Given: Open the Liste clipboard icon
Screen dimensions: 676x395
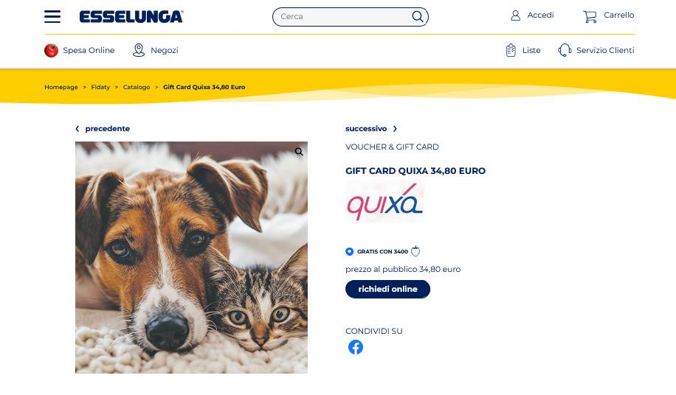Looking at the screenshot, I should pyautogui.click(x=511, y=50).
